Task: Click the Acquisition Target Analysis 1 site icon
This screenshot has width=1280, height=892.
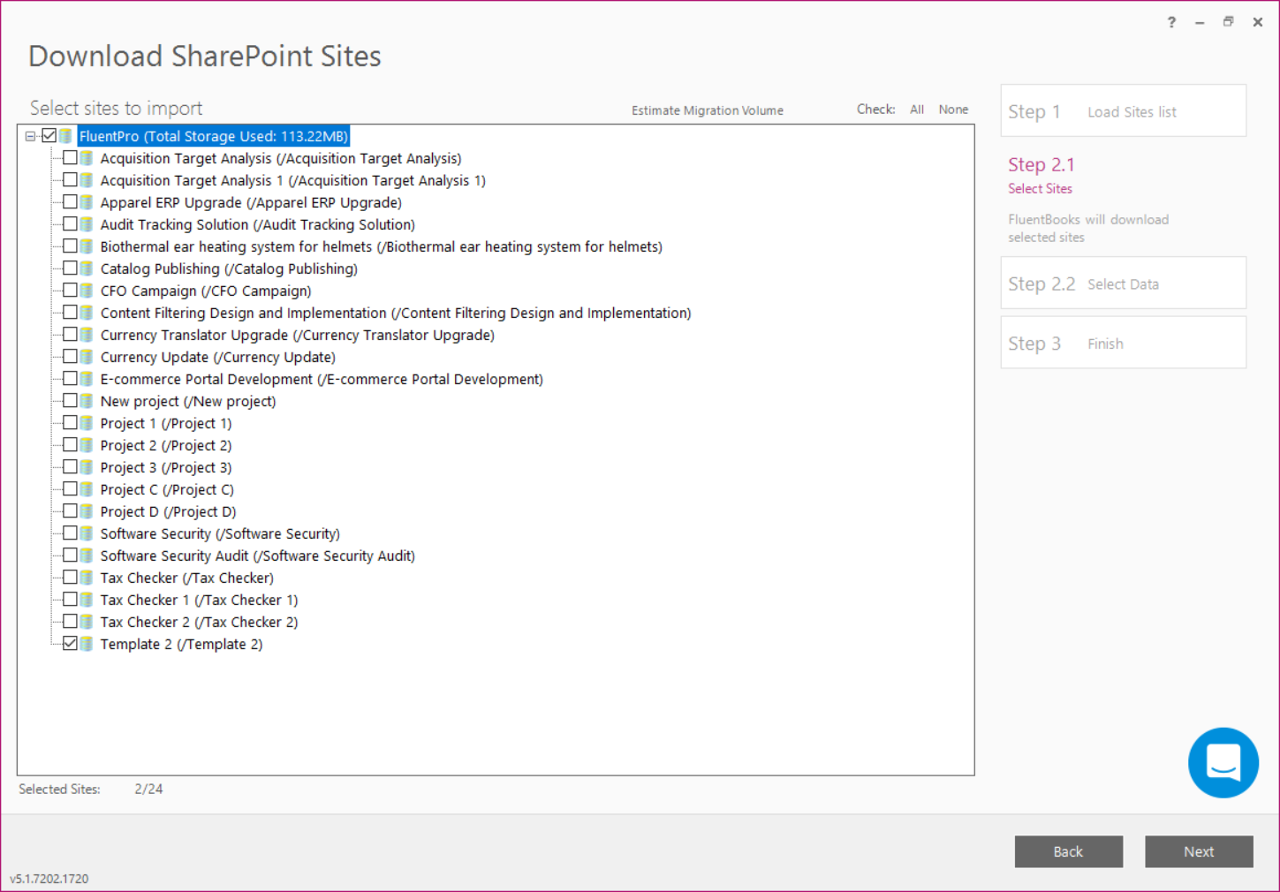Action: click(x=87, y=180)
